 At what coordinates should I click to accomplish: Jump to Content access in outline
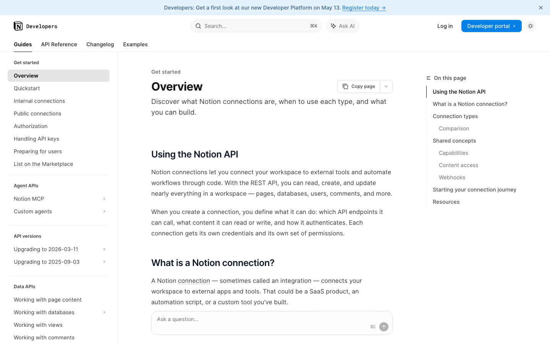[x=458, y=165]
